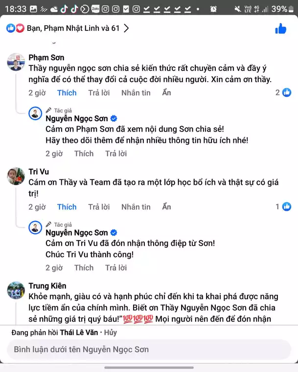Open Phạm Sơn's profile picture
Screen dimensions: 298x372
(x=16, y=62)
